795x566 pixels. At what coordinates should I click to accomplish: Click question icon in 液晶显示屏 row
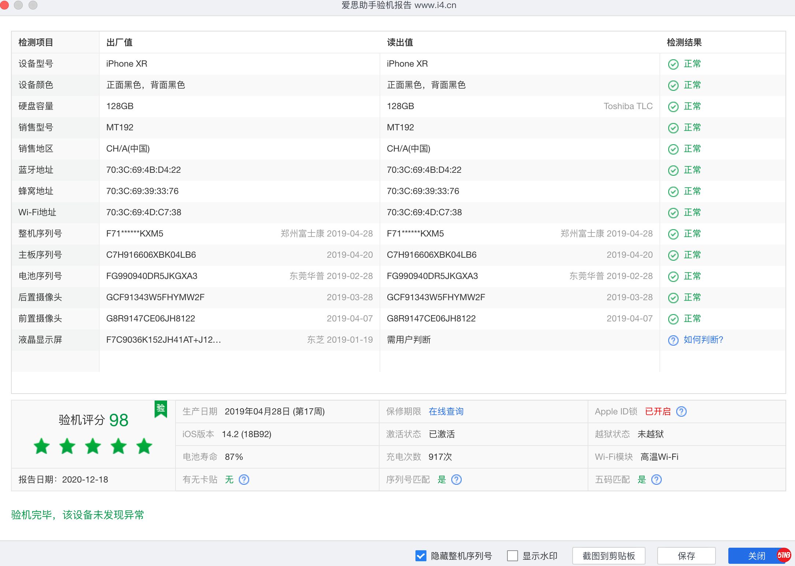click(x=673, y=340)
